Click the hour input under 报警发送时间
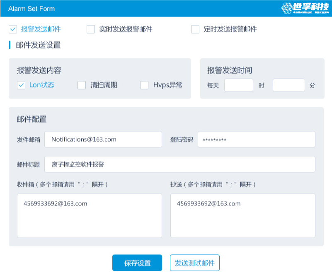332x280 pixels. 238,85
